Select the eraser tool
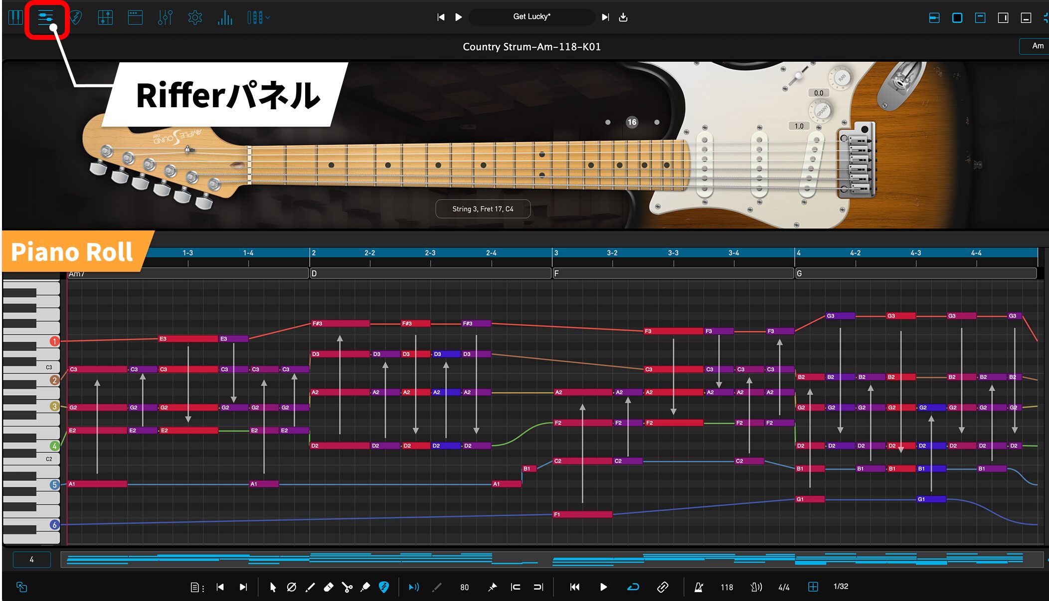This screenshot has height=601, width=1049. (x=329, y=587)
